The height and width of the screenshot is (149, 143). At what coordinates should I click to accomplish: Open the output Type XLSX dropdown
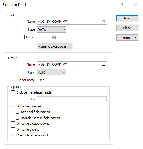click(51, 72)
